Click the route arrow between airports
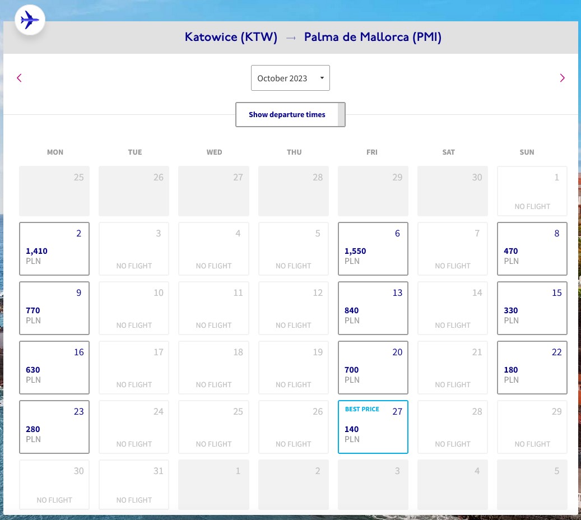The height and width of the screenshot is (520, 581). click(291, 38)
